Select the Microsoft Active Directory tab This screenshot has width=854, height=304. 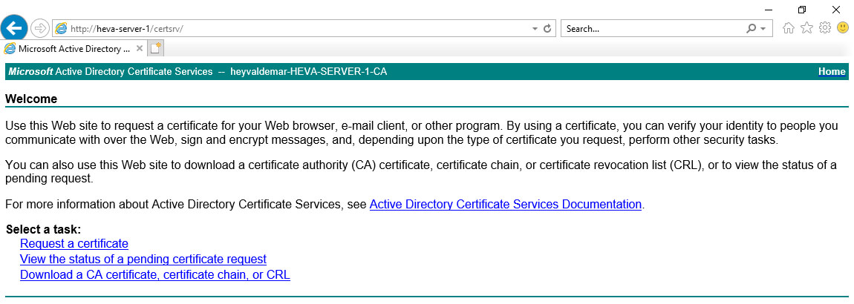(74, 48)
